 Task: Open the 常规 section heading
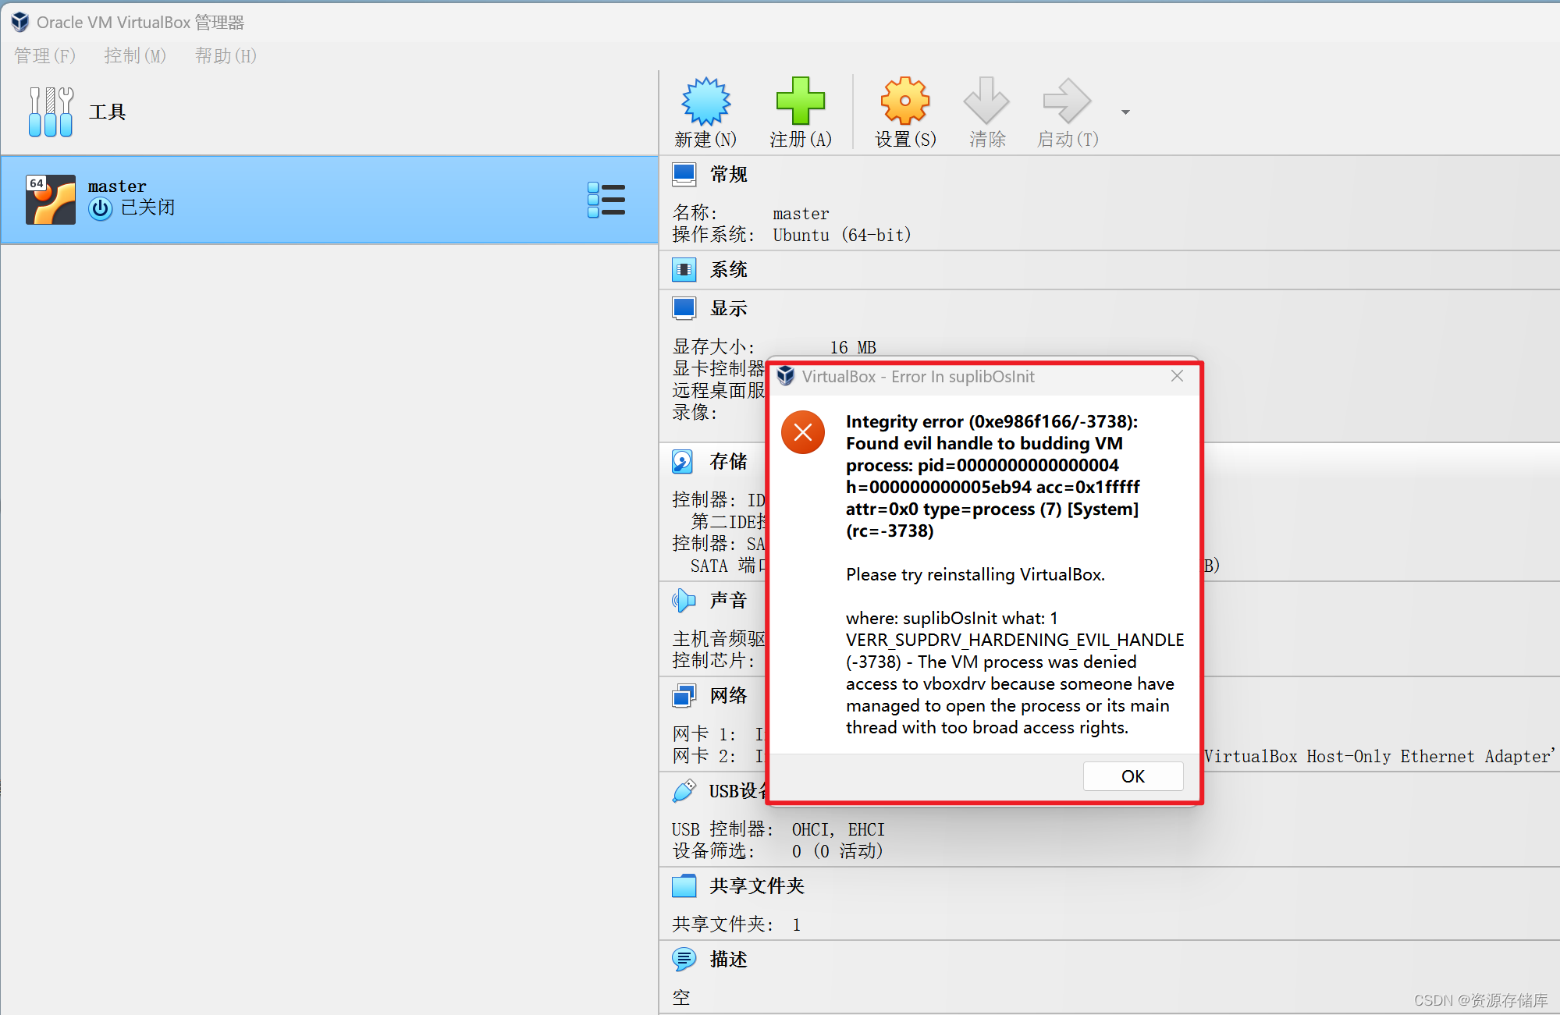(x=728, y=174)
